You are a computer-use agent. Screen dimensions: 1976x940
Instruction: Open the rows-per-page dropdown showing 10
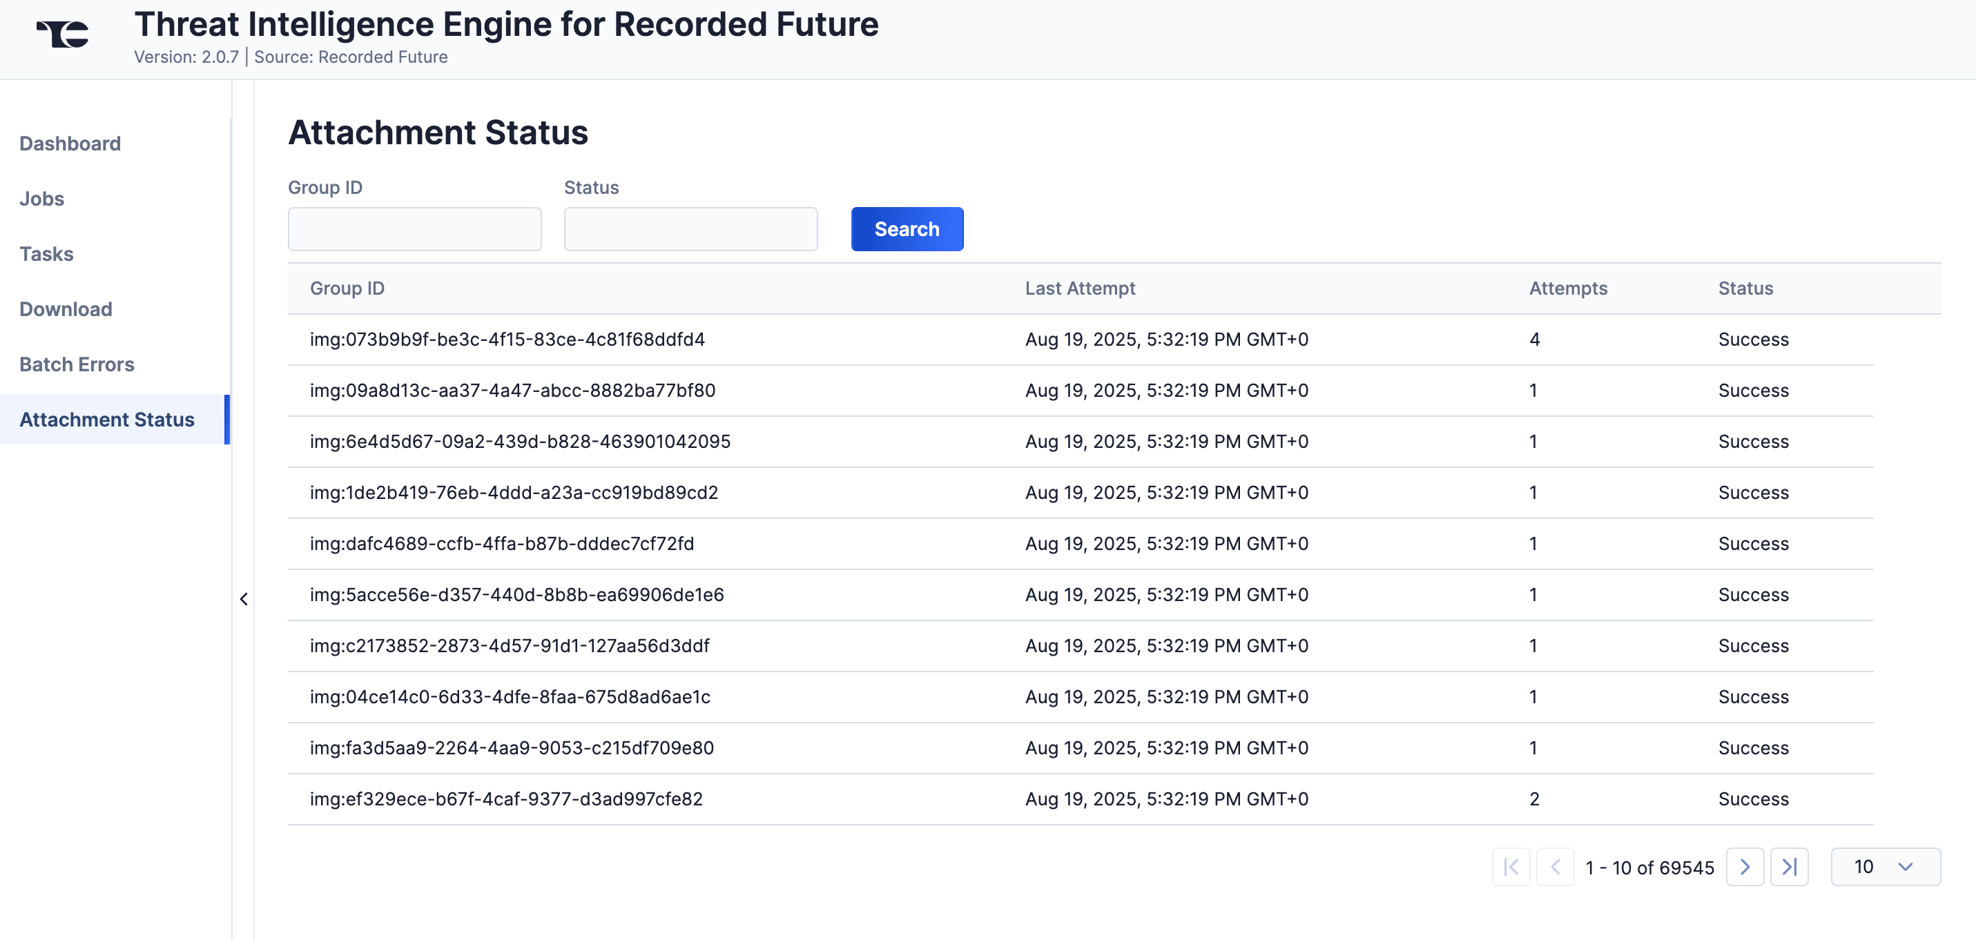pyautogui.click(x=1885, y=866)
